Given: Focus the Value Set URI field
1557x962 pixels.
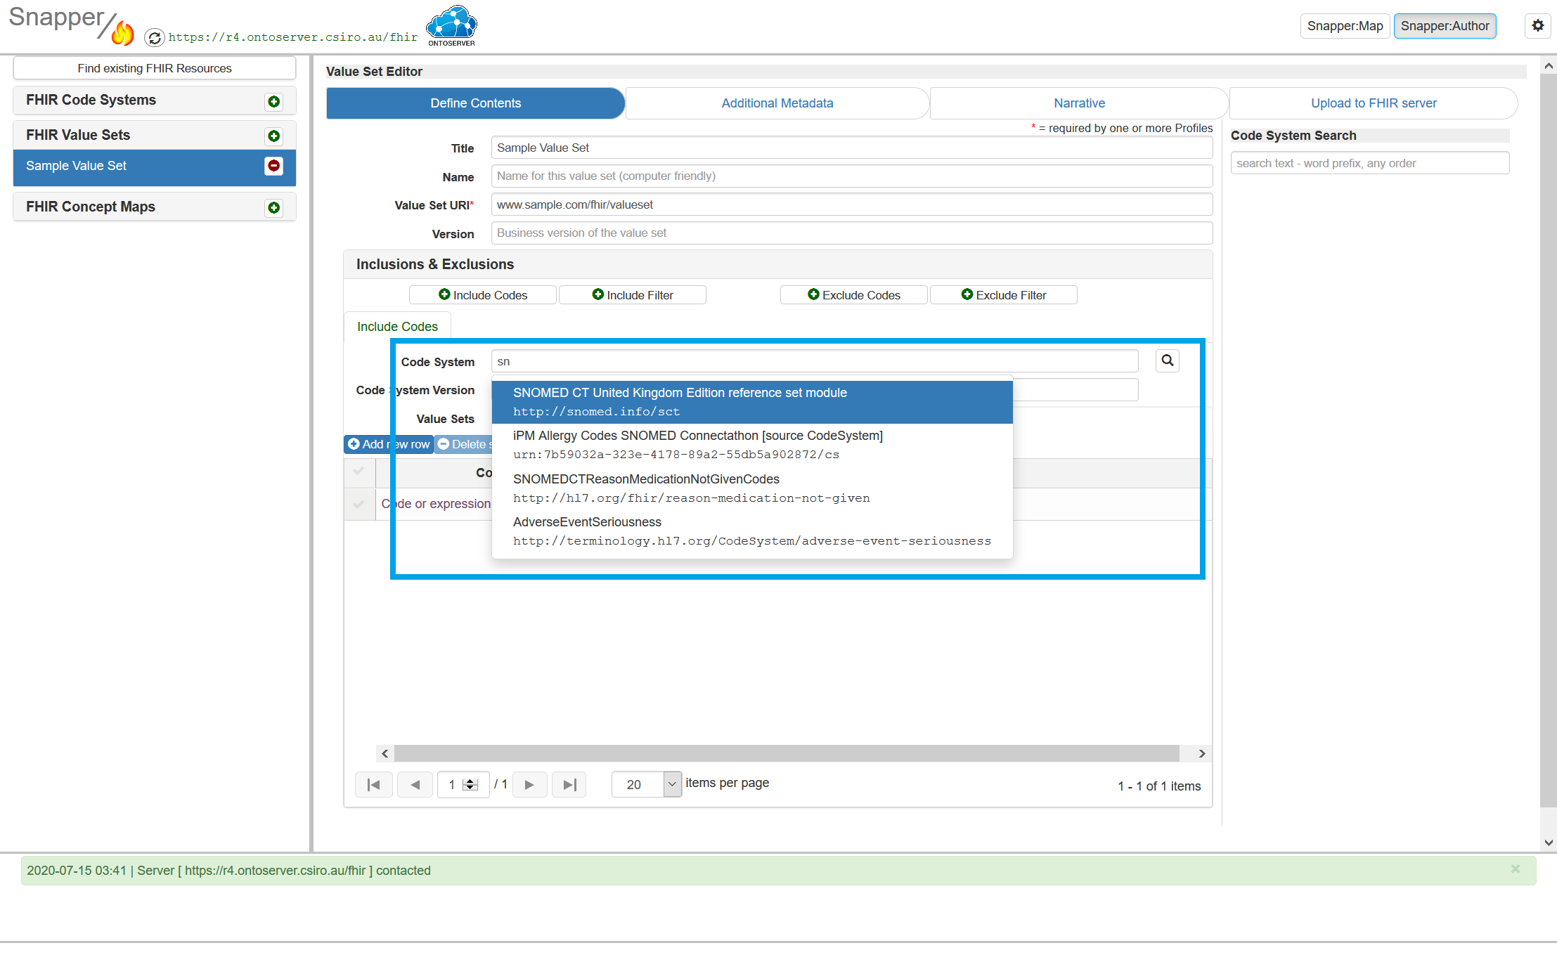Looking at the screenshot, I should [x=852, y=204].
